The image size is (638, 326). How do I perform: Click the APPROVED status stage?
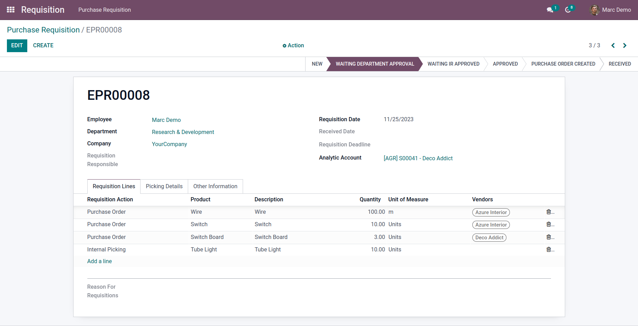point(505,64)
